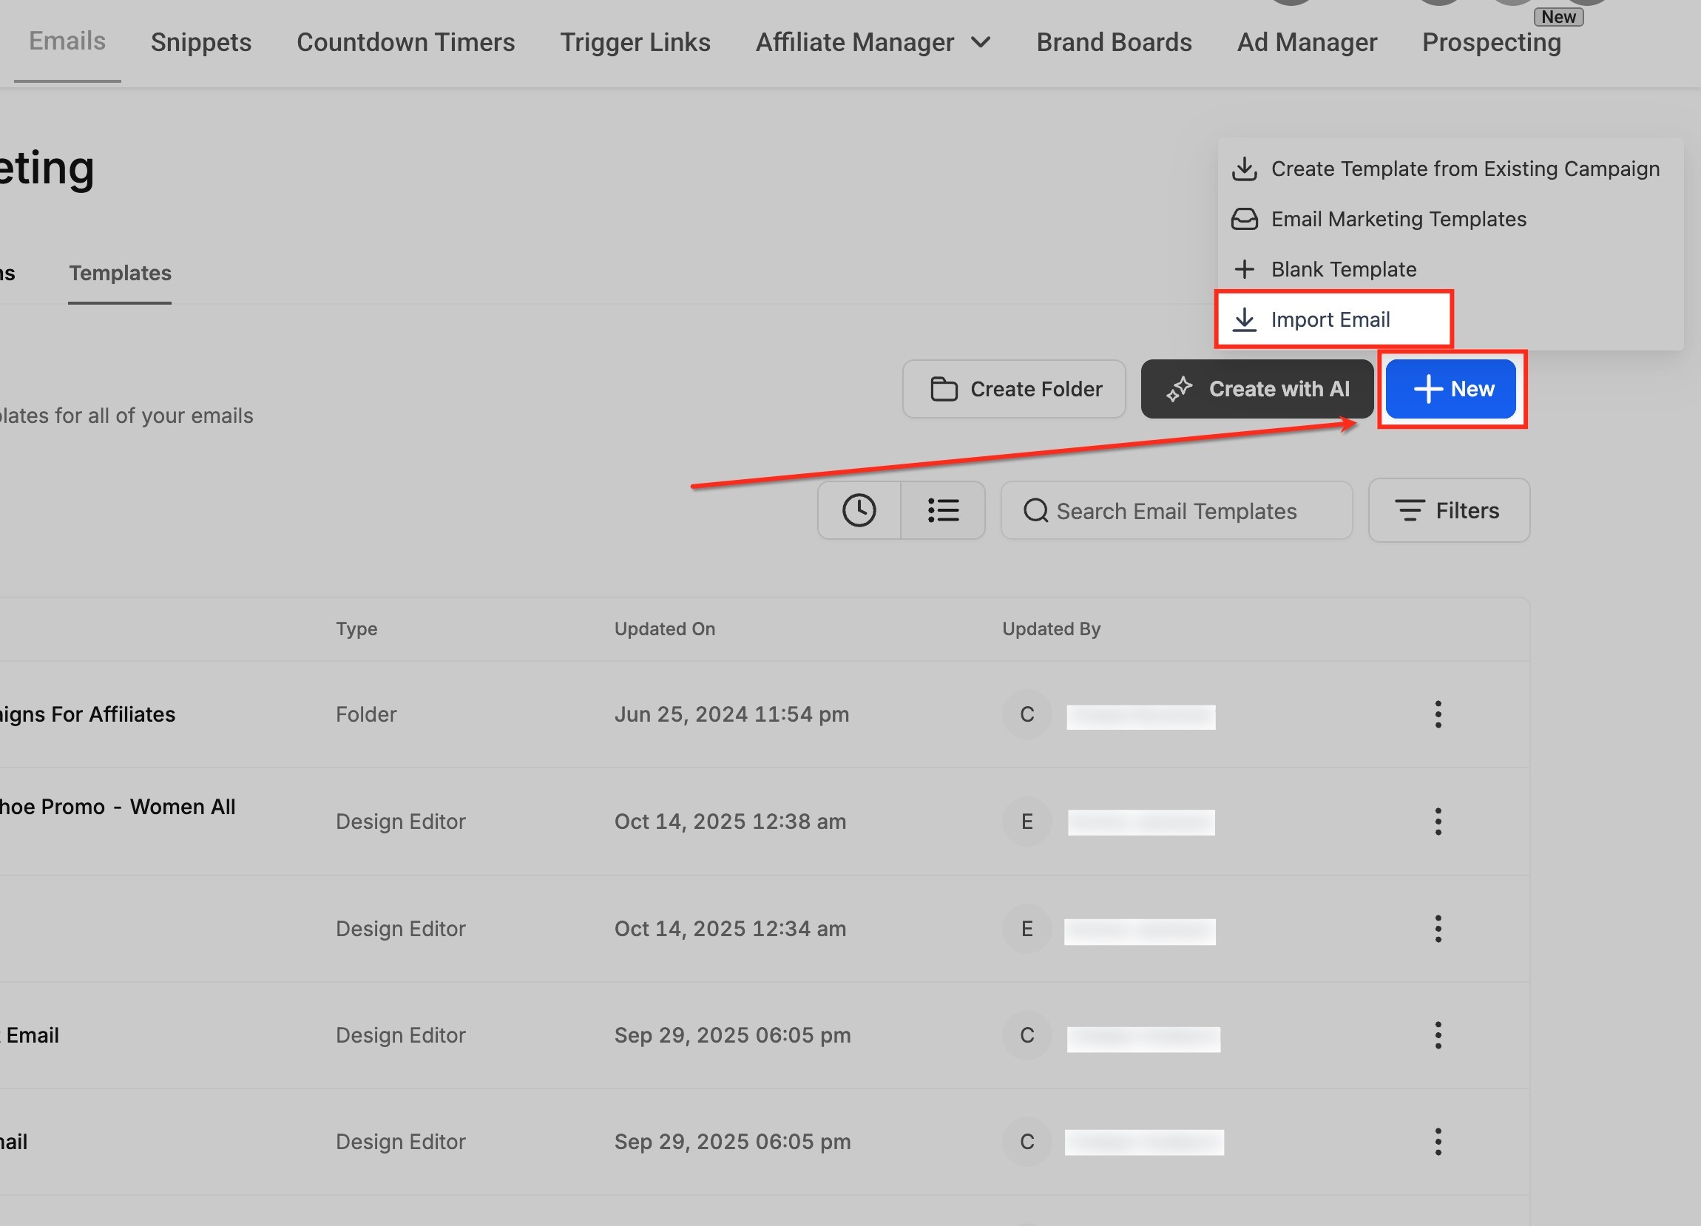The height and width of the screenshot is (1226, 1701).
Task: Open kebab menu for last Sep 29 row
Action: [1437, 1142]
